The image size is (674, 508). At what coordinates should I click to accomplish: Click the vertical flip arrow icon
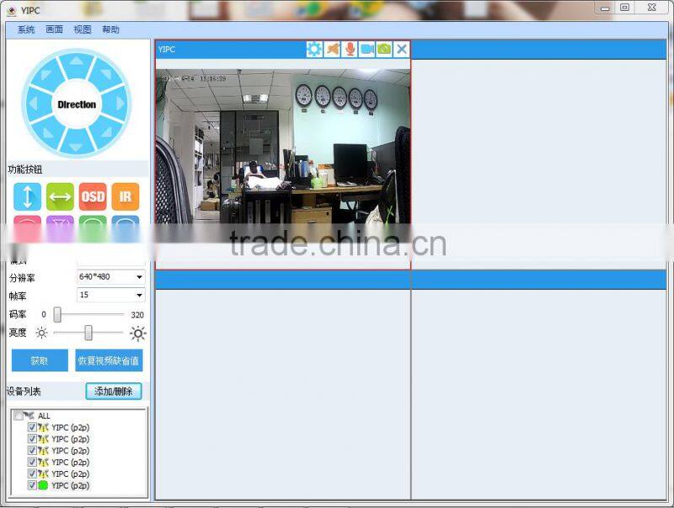click(27, 196)
